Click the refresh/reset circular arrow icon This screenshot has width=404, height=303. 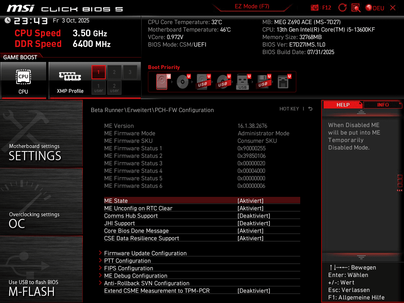tap(342, 8)
